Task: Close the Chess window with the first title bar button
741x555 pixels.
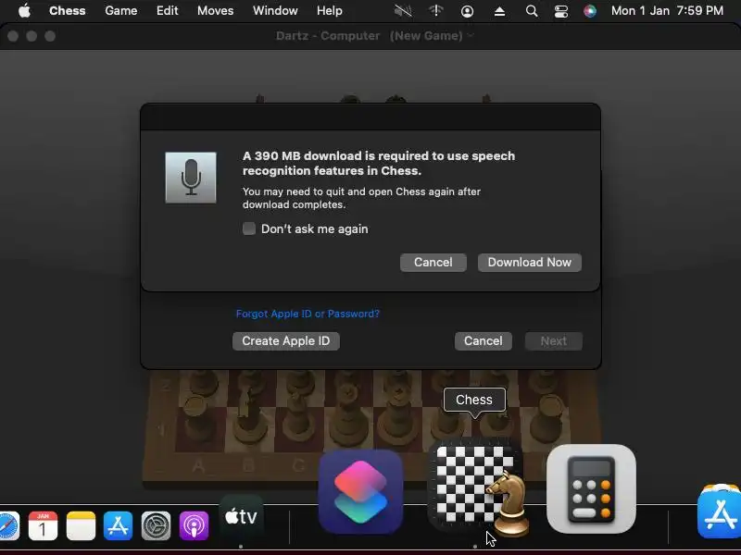Action: (x=13, y=36)
